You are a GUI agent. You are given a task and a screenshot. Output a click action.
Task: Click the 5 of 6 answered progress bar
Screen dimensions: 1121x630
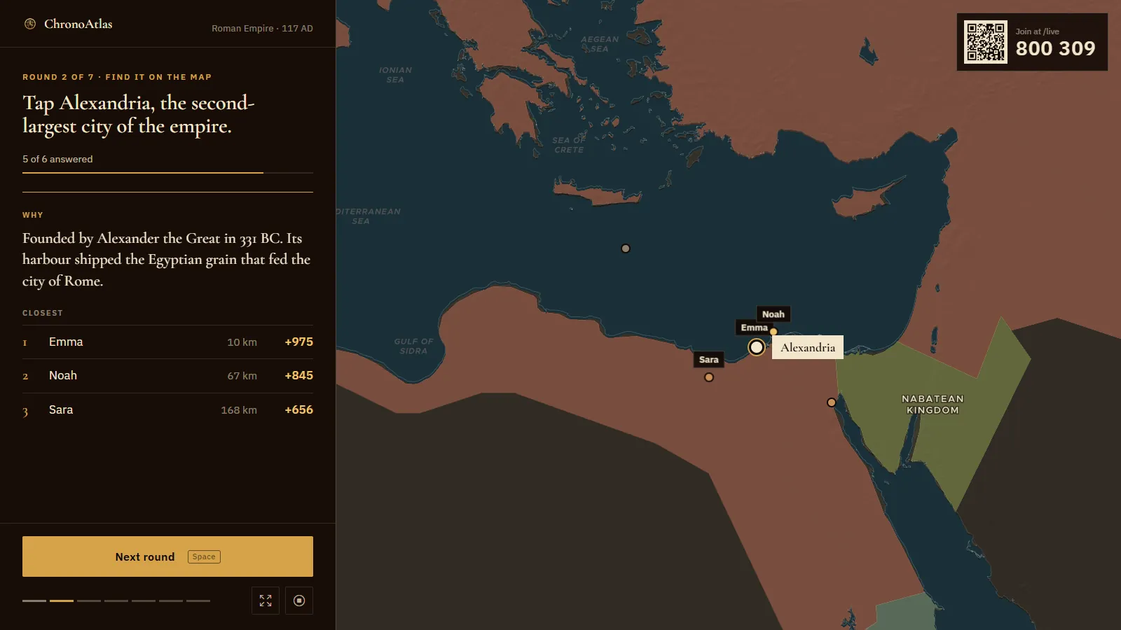pos(167,172)
